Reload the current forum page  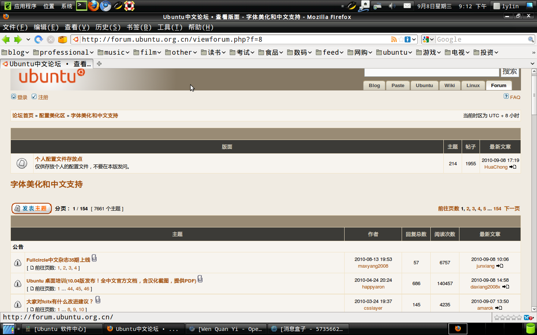pyautogui.click(x=38, y=39)
